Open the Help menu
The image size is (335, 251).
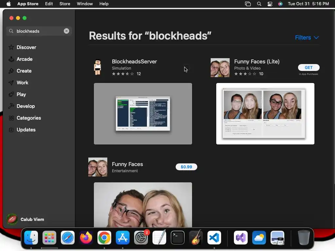[104, 4]
